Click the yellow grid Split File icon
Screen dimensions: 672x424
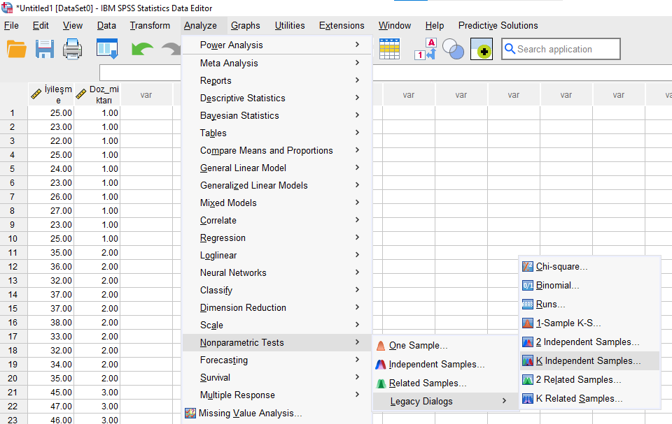390,49
